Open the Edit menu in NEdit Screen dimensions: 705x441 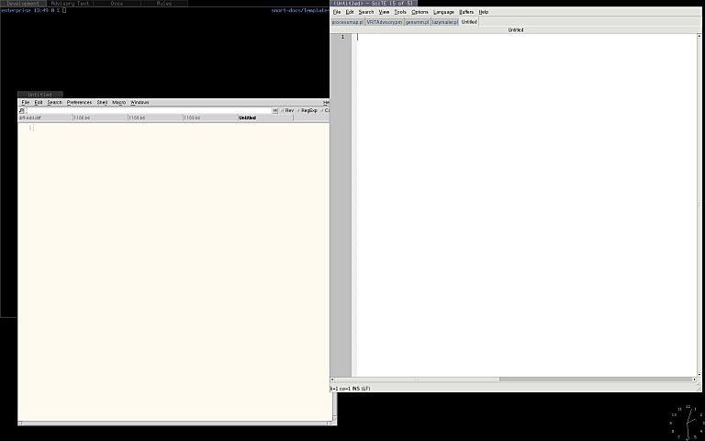click(39, 103)
